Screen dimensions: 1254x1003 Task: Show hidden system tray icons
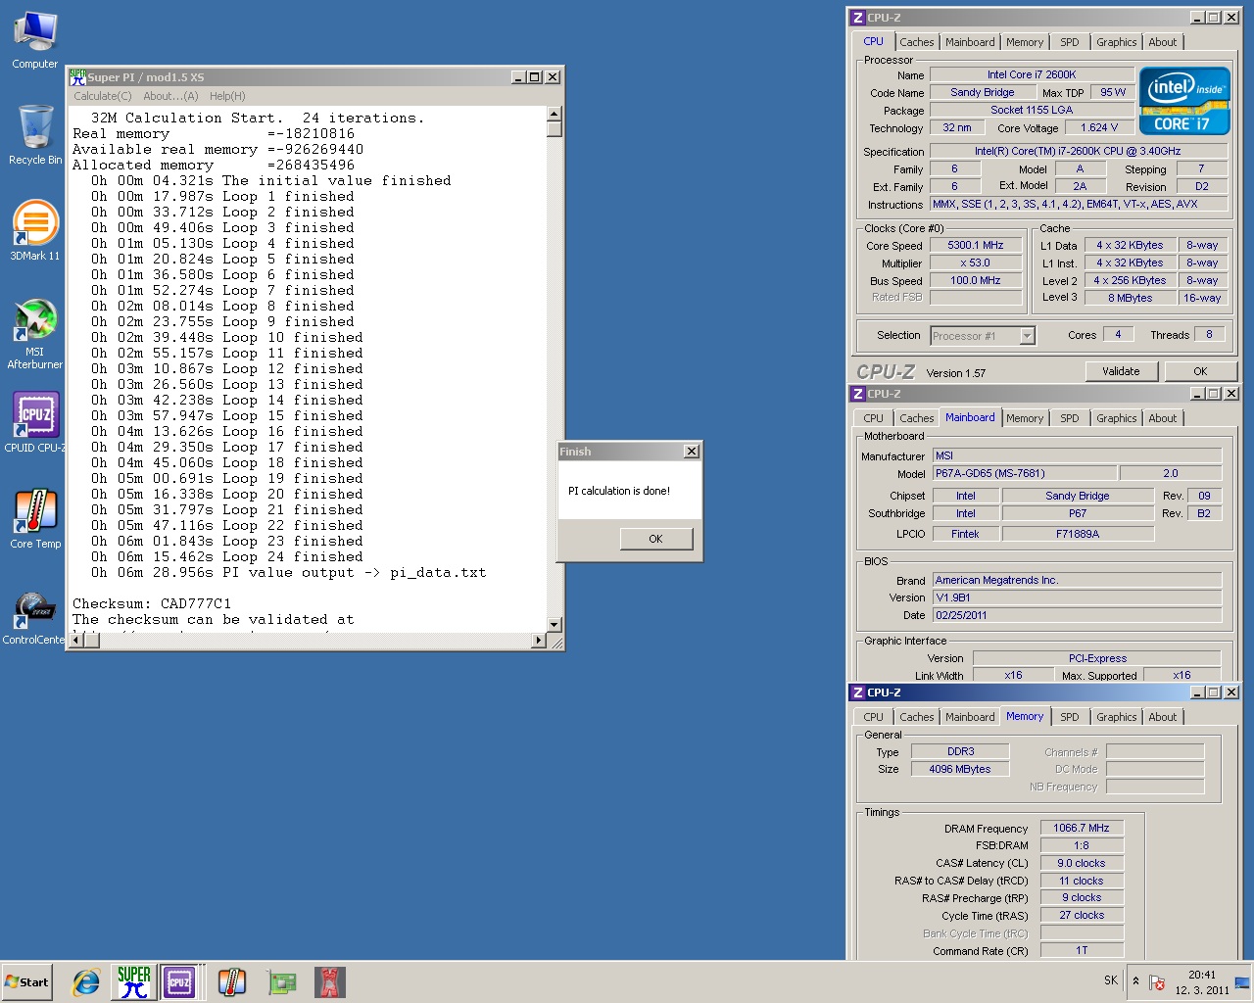[x=1135, y=980]
